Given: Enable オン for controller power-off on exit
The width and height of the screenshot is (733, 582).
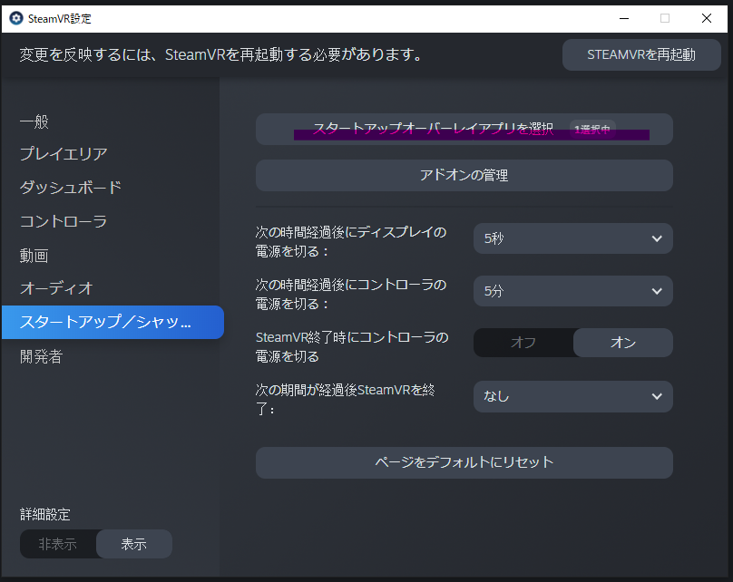Looking at the screenshot, I should [x=622, y=343].
